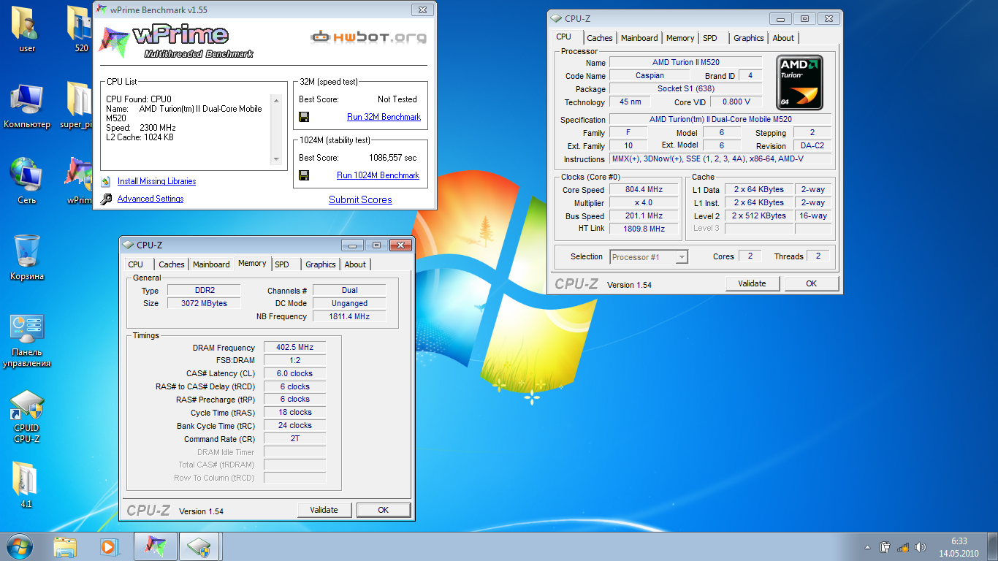Open the Корзина recycle bin
The height and width of the screenshot is (561, 998).
point(27,257)
